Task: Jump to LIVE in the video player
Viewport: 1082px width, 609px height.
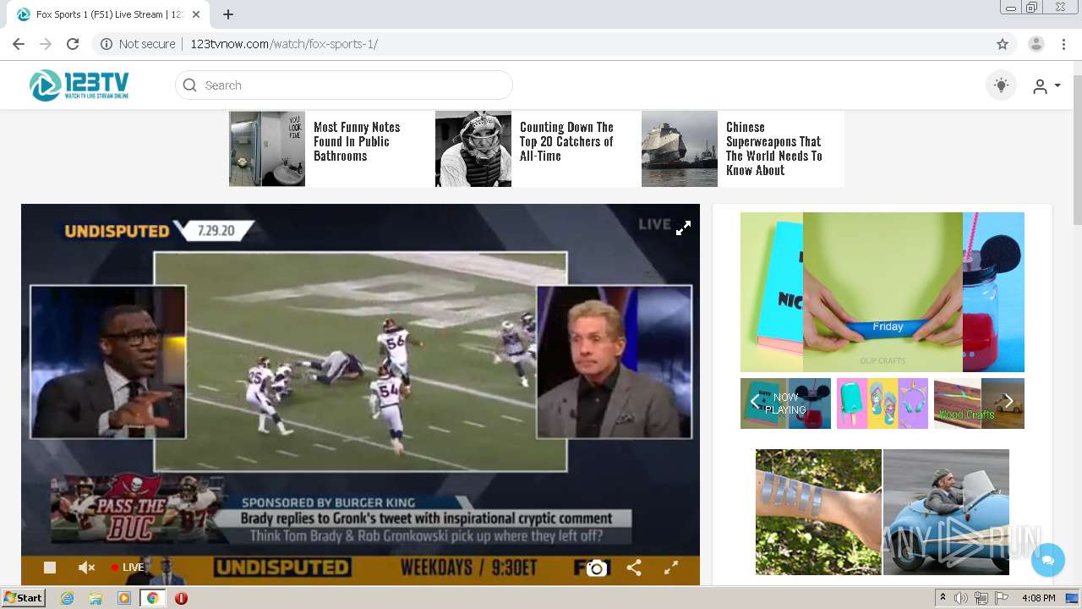Action: (x=128, y=568)
